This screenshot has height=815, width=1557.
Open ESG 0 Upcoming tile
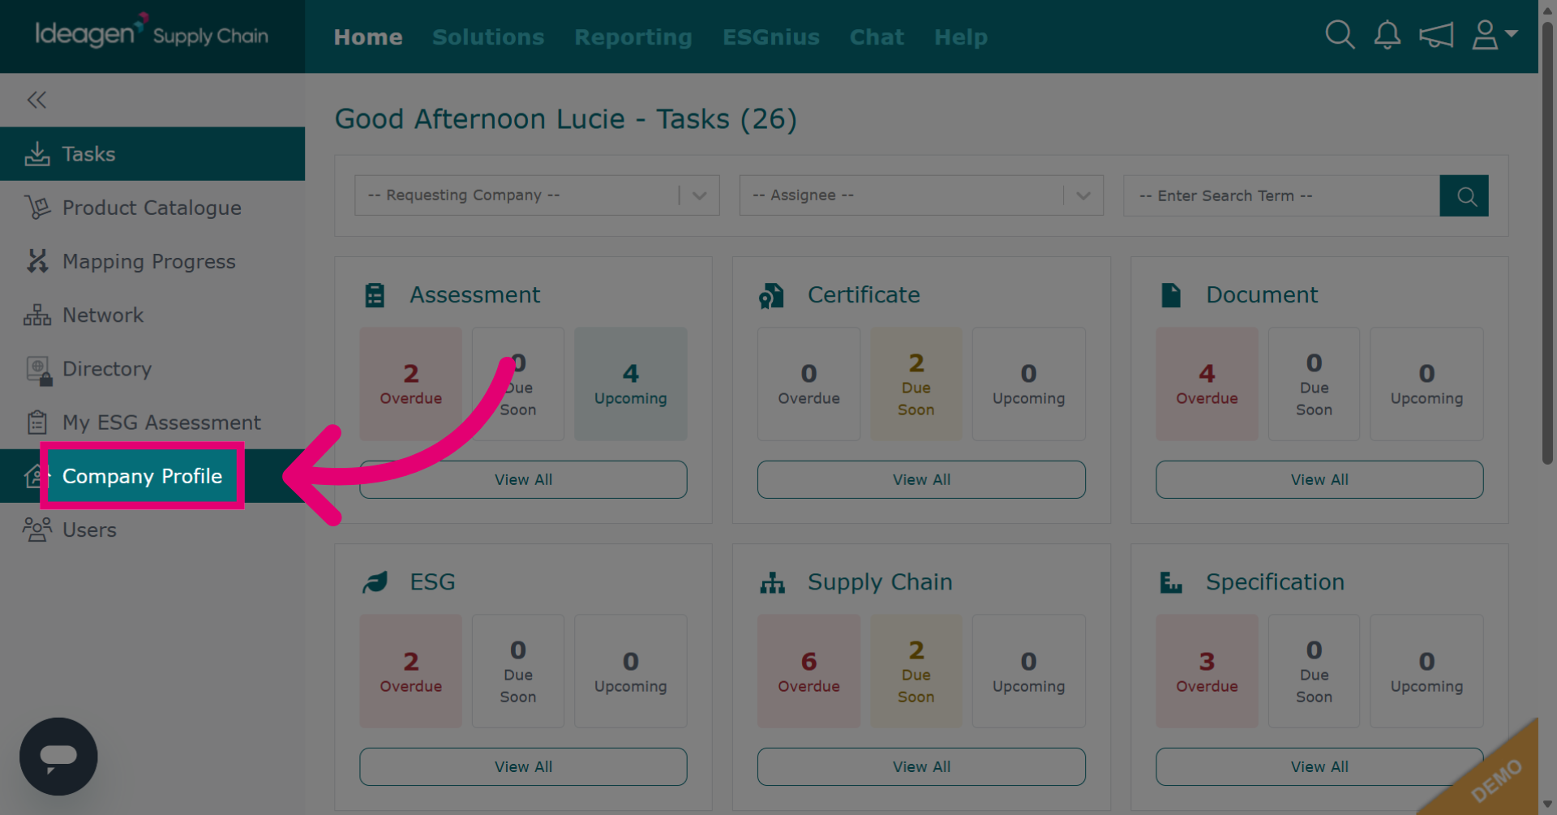coord(630,671)
